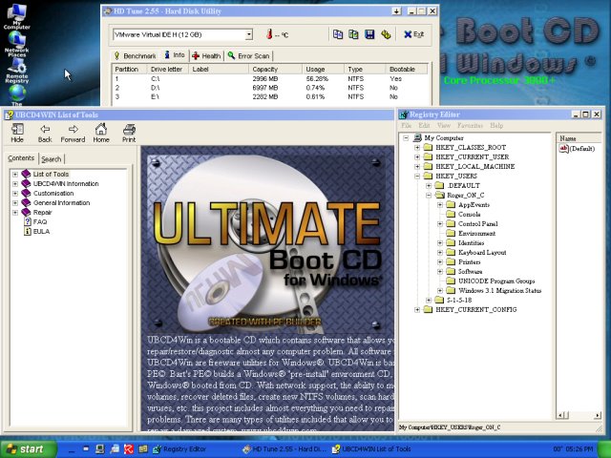Copy info to clipboard in HD Tune
The image size is (611, 458).
(338, 34)
